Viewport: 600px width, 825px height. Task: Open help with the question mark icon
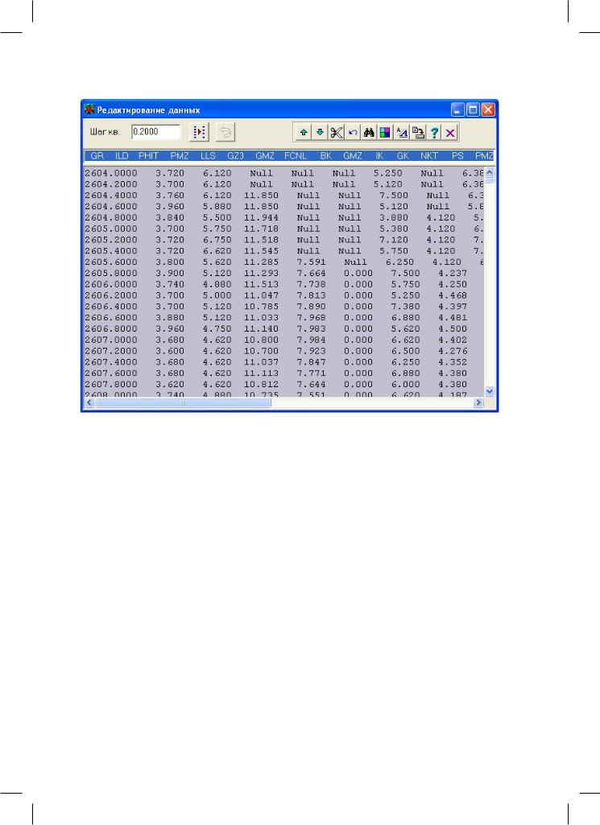click(434, 133)
